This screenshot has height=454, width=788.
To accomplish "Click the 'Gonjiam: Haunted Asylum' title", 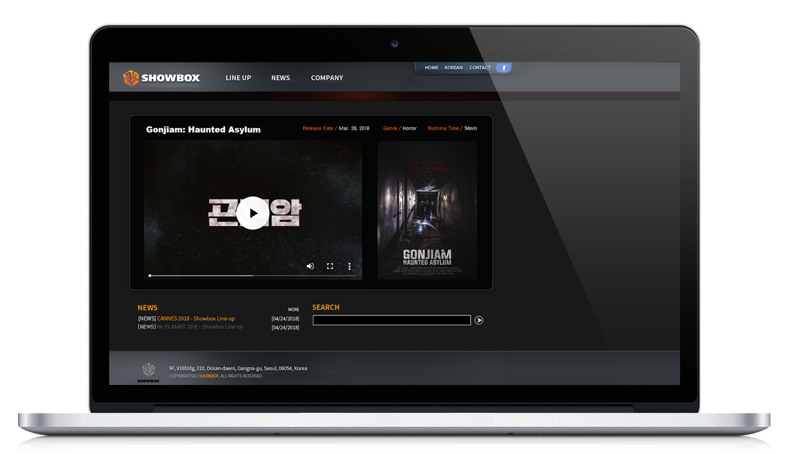I will pyautogui.click(x=203, y=130).
